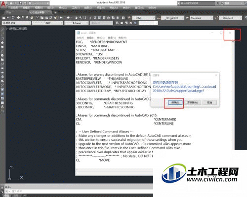Click 取消 cancel in the save dialog

209,102
